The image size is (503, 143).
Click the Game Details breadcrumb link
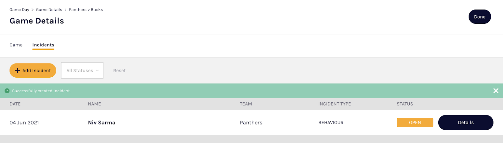pyautogui.click(x=49, y=10)
